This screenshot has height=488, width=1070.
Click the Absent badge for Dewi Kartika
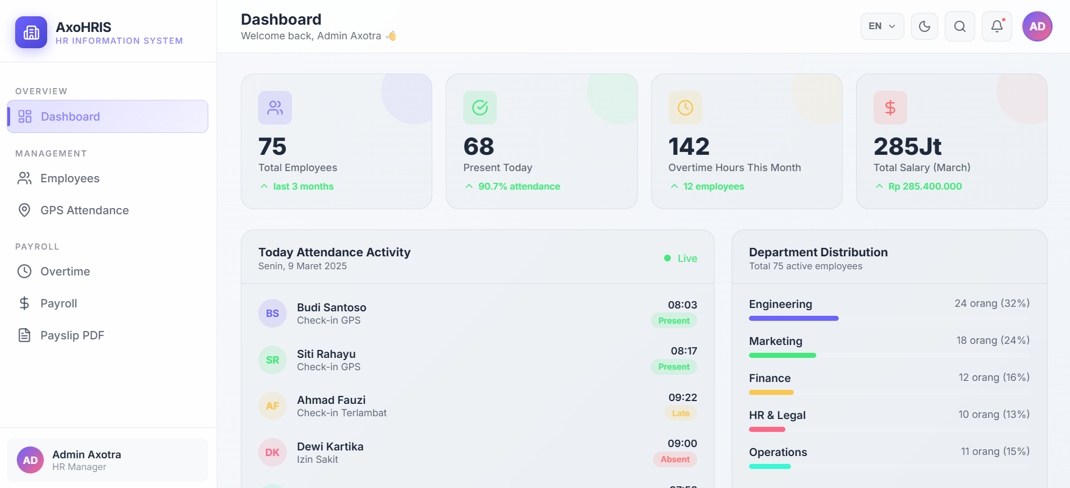(x=675, y=459)
